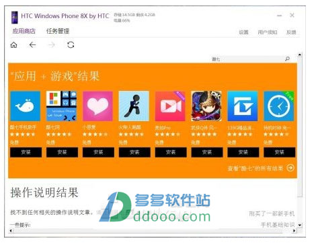This screenshot has height=249, width=314.
Task: Click the HTC phone device thumbnail
Action: point(15,17)
